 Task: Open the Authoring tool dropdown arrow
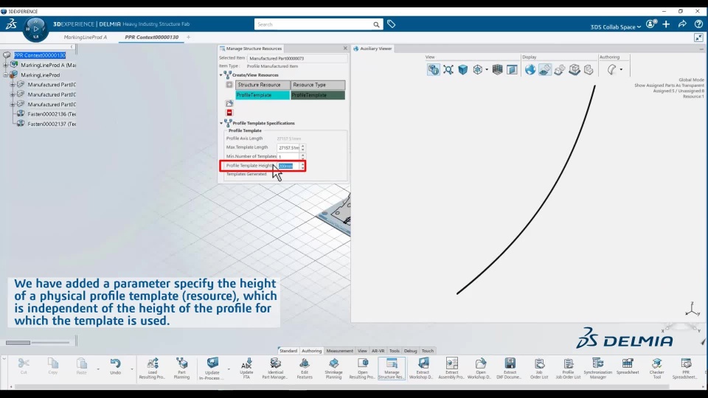621,69
